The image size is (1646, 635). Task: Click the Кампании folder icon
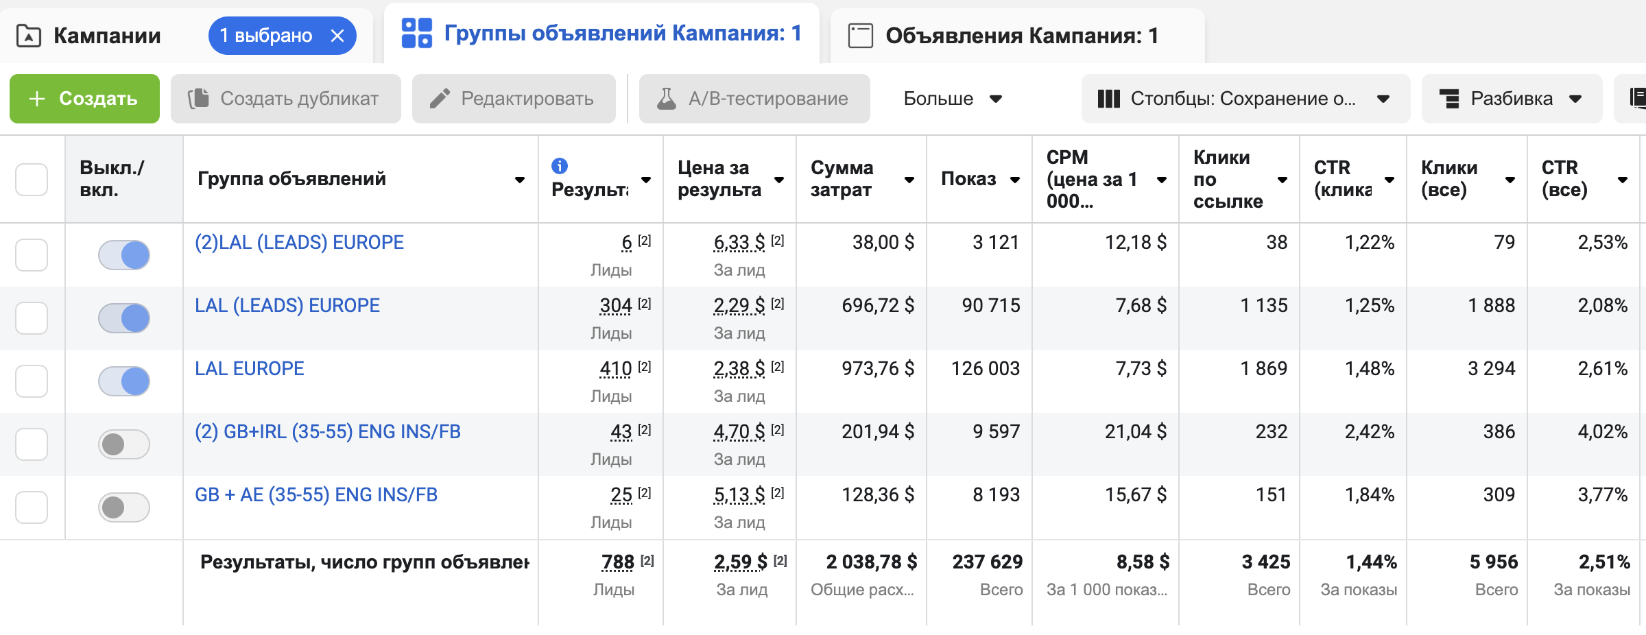[x=29, y=36]
